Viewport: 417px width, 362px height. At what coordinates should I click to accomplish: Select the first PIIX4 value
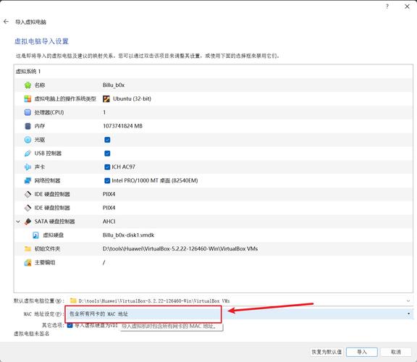(109, 194)
